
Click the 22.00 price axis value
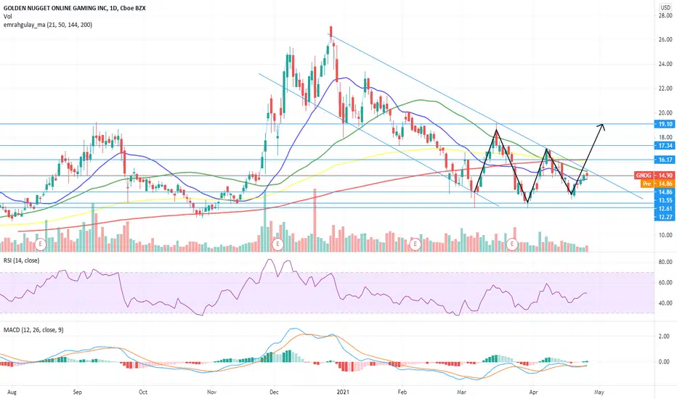[x=665, y=89]
